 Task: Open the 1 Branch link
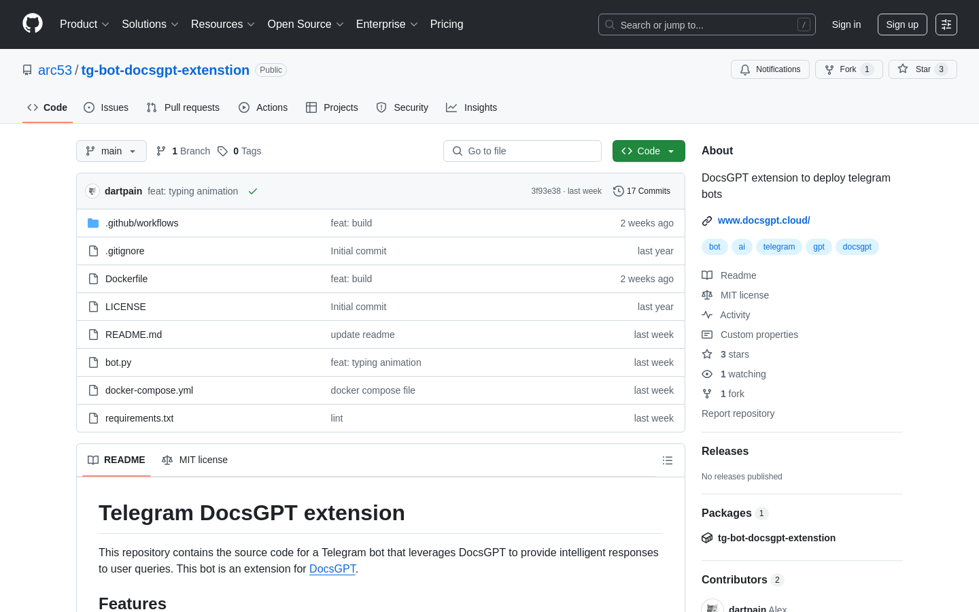tap(184, 151)
